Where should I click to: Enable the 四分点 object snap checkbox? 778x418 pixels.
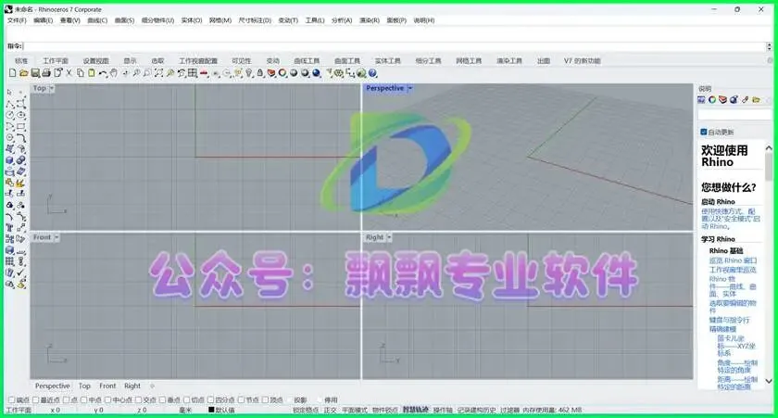pos(210,399)
